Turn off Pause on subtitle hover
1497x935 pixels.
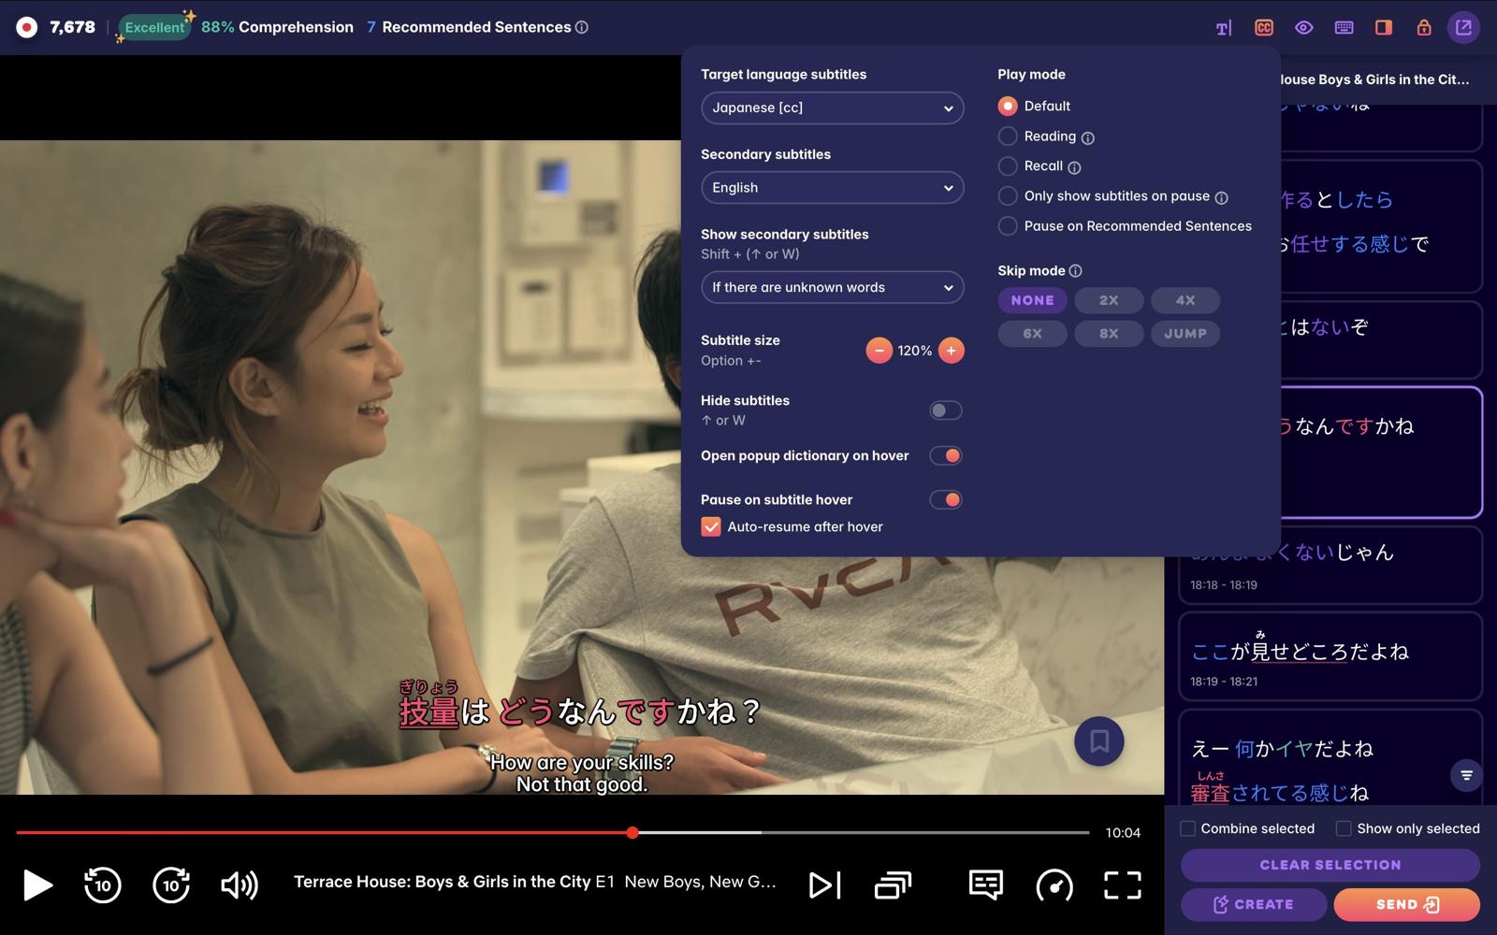tap(946, 499)
